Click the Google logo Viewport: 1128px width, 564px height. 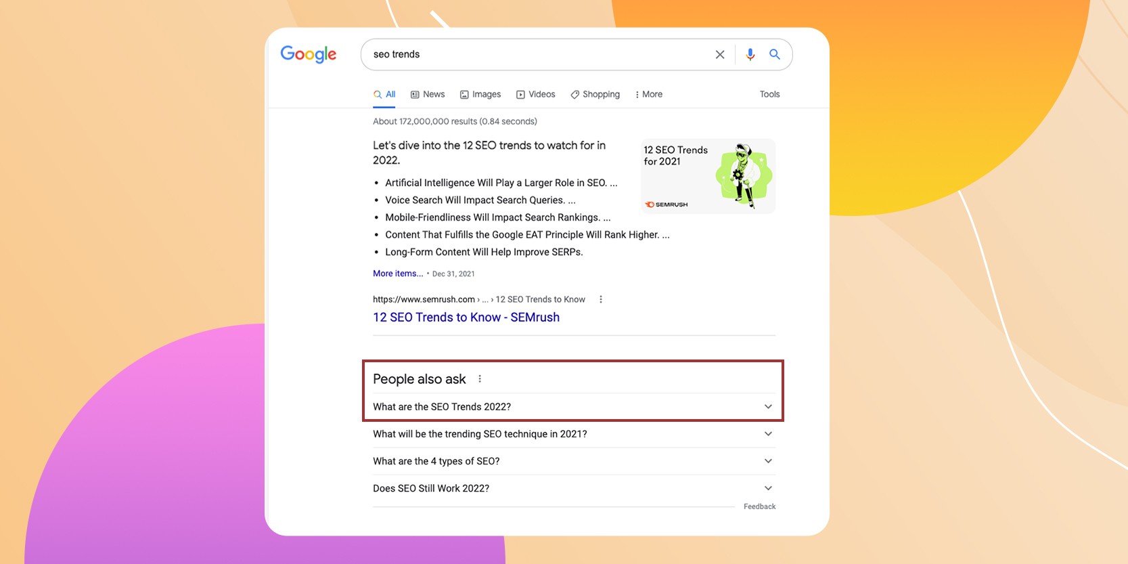tap(309, 54)
